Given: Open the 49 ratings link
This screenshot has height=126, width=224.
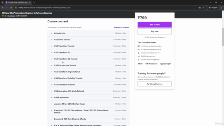Looking at the screenshot, I should click(x=11, y=16).
